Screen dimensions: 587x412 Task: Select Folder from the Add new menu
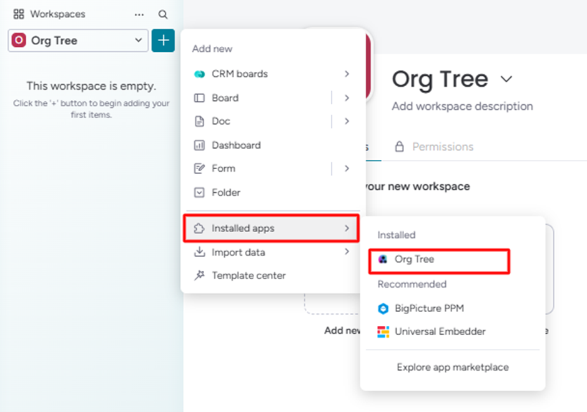[272, 192]
